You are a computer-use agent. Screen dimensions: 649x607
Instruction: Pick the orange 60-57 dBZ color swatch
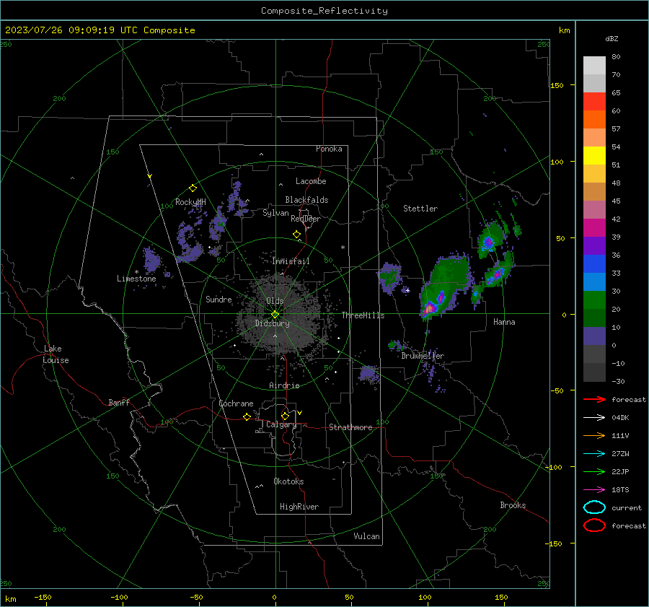click(594, 120)
